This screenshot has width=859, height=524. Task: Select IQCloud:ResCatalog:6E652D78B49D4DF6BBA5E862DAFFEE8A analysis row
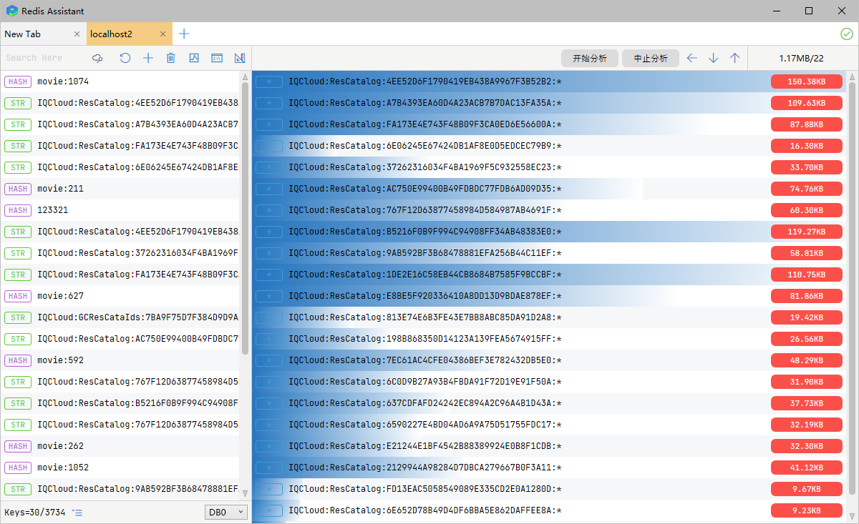[x=550, y=510]
